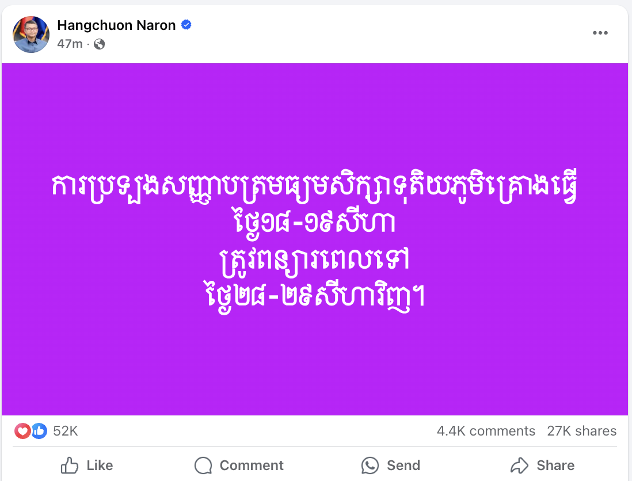632x481 pixels.
Task: Show the 27K shares list
Action: (581, 431)
